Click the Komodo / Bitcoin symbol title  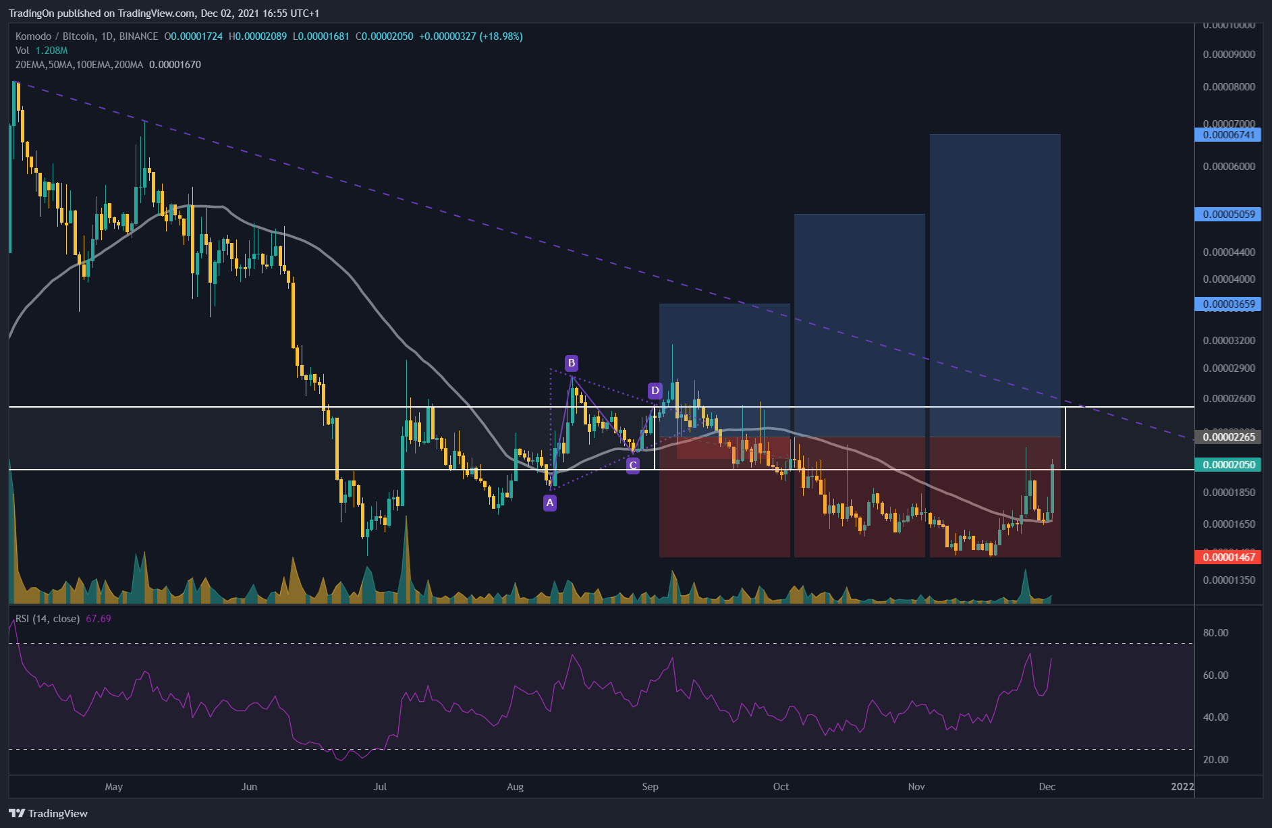87,36
